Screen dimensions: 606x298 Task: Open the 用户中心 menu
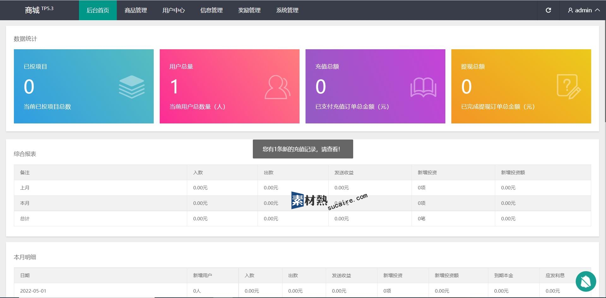174,10
